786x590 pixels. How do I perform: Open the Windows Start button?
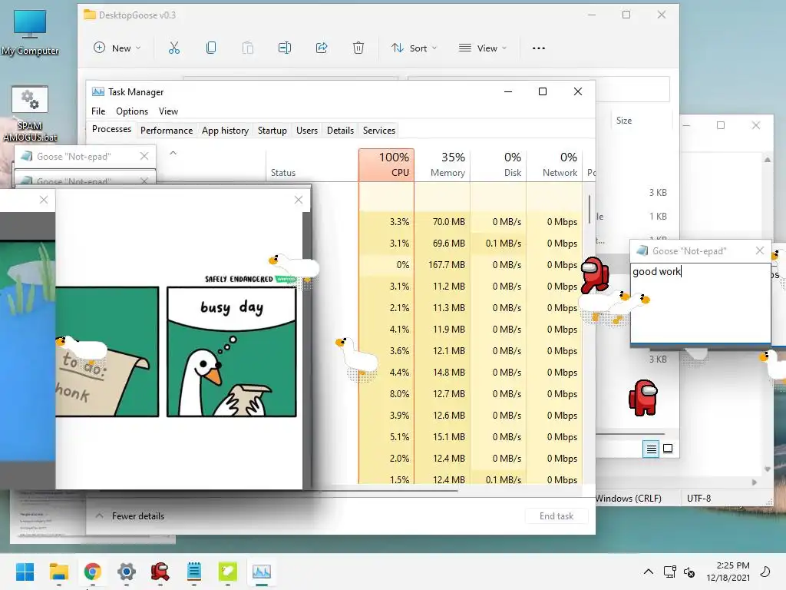pos(25,572)
